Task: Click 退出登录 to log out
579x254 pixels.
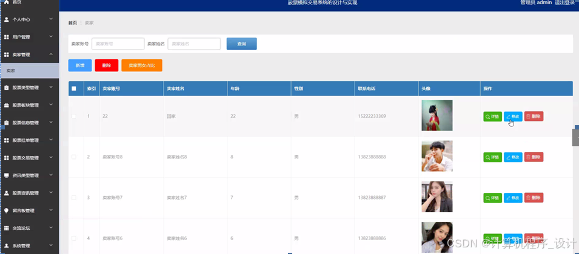Action: click(x=564, y=2)
